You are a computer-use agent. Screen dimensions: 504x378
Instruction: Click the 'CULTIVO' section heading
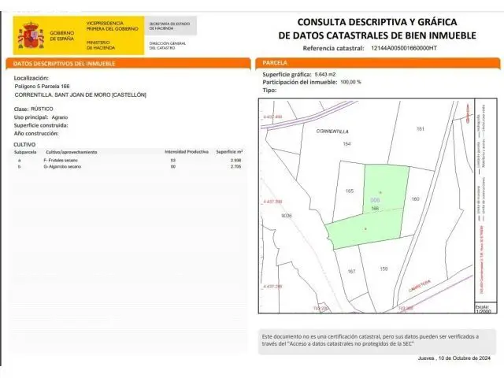click(x=24, y=145)
